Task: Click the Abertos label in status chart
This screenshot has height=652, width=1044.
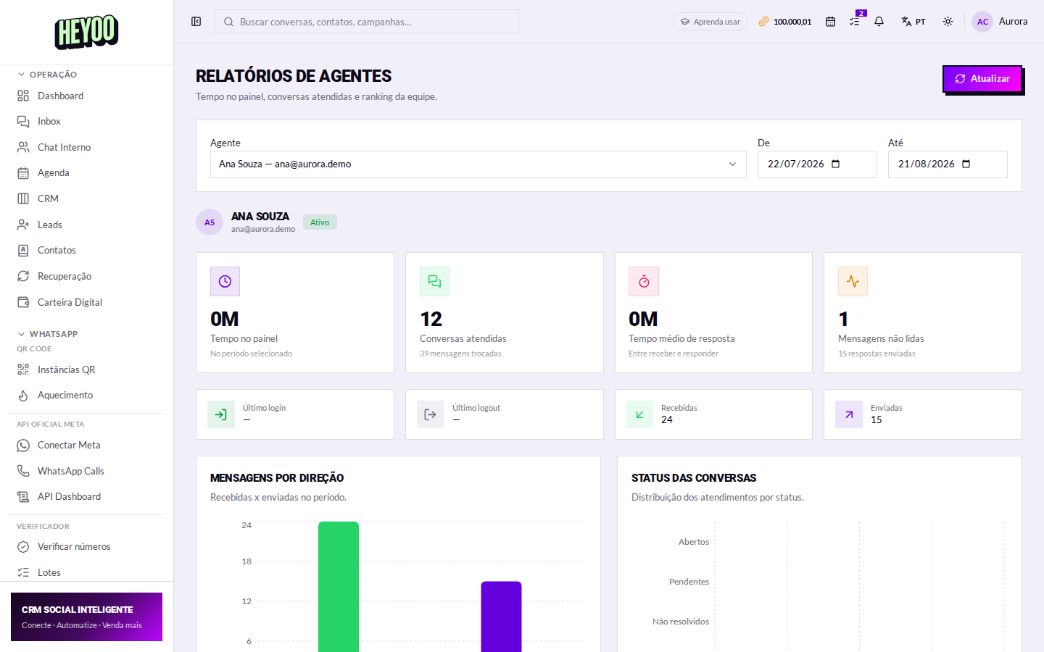Action: click(x=694, y=542)
